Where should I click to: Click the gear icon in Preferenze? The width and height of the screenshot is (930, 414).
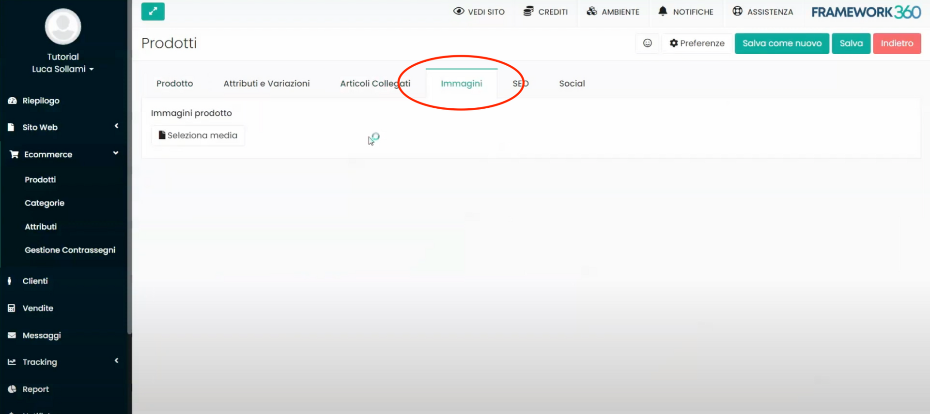click(x=673, y=43)
